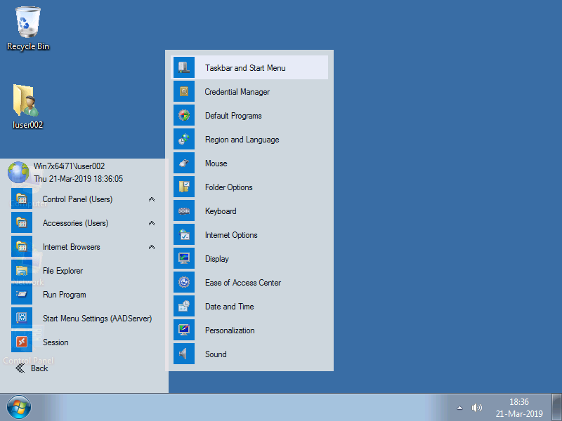Toggle the Internet Browsers chevron
This screenshot has height=421, width=562.
coord(152,248)
